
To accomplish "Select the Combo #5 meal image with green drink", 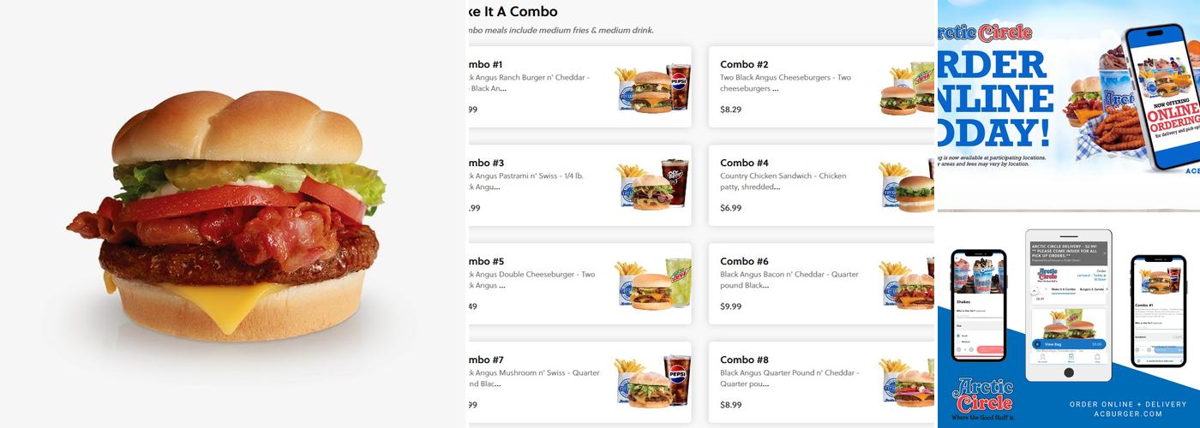I will (x=653, y=283).
